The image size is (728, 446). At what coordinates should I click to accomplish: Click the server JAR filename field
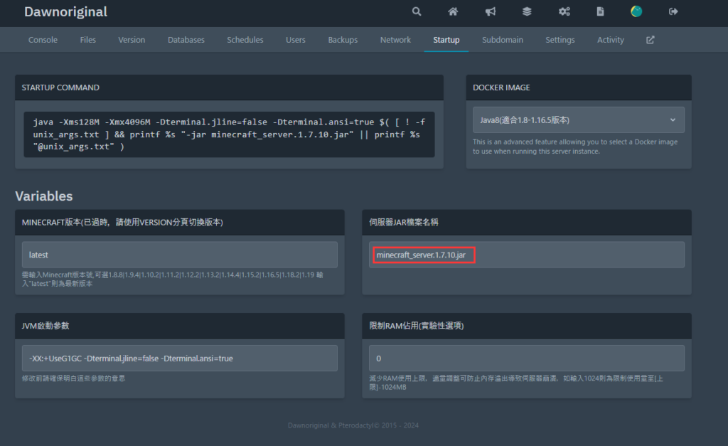pos(526,255)
